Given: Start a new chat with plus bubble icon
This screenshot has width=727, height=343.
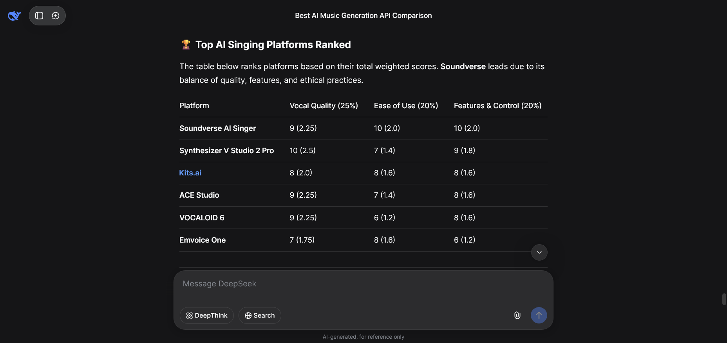Looking at the screenshot, I should coord(56,16).
